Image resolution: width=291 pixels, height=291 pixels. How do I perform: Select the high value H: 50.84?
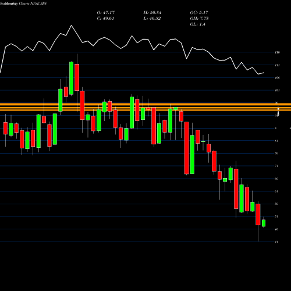pyautogui.click(x=152, y=12)
